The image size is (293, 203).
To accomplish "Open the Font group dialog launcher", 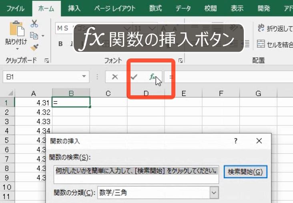I will point(180,60).
